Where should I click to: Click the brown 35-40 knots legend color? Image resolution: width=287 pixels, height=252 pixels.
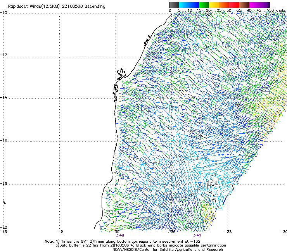tap(244, 5)
